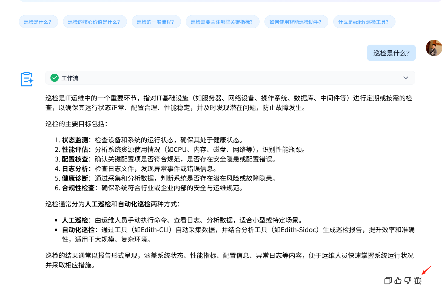The height and width of the screenshot is (294, 447).
Task: Click the copy-pages icon under the answer
Action: click(388, 281)
